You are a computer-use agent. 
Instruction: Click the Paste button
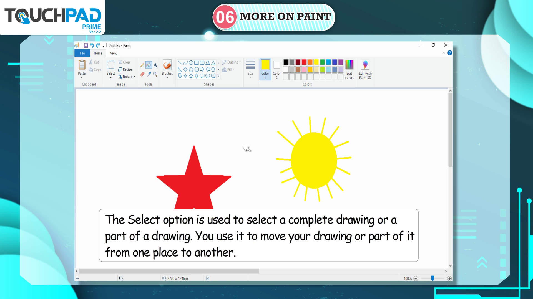[82, 67]
